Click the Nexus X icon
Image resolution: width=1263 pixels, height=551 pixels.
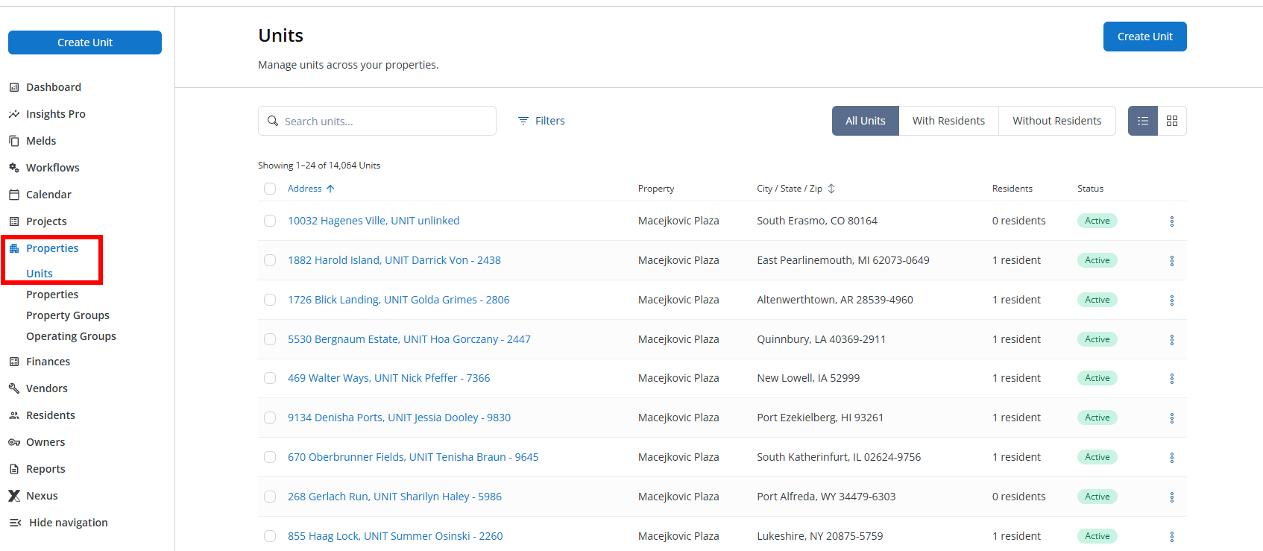click(x=14, y=496)
